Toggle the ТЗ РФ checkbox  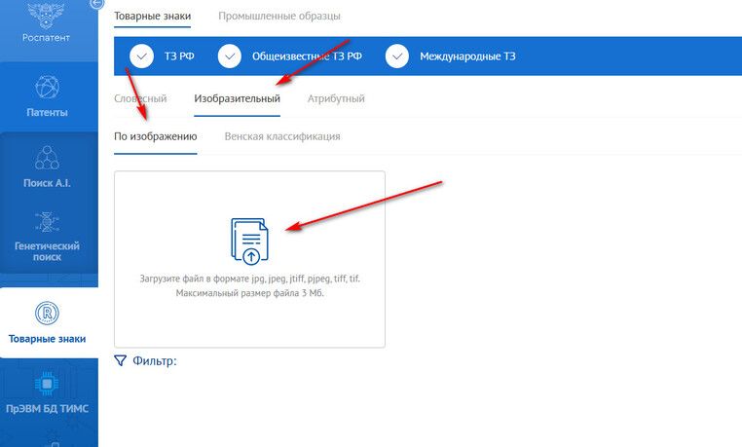point(141,56)
